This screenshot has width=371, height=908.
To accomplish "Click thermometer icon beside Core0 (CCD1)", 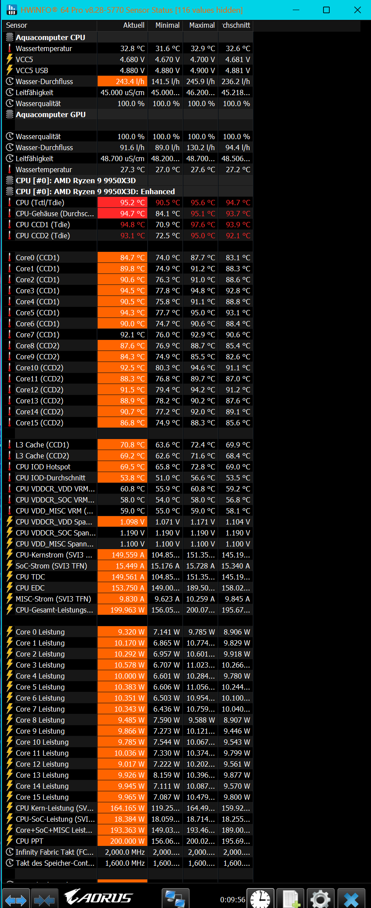I will (10, 258).
